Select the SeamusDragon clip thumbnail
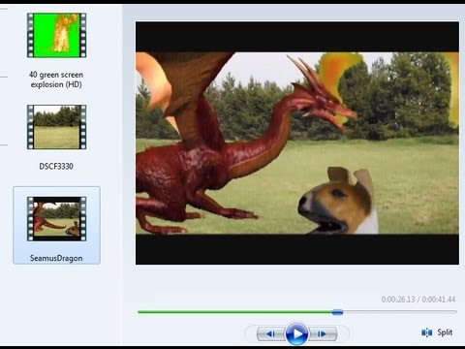The image size is (465, 349). click(x=56, y=219)
